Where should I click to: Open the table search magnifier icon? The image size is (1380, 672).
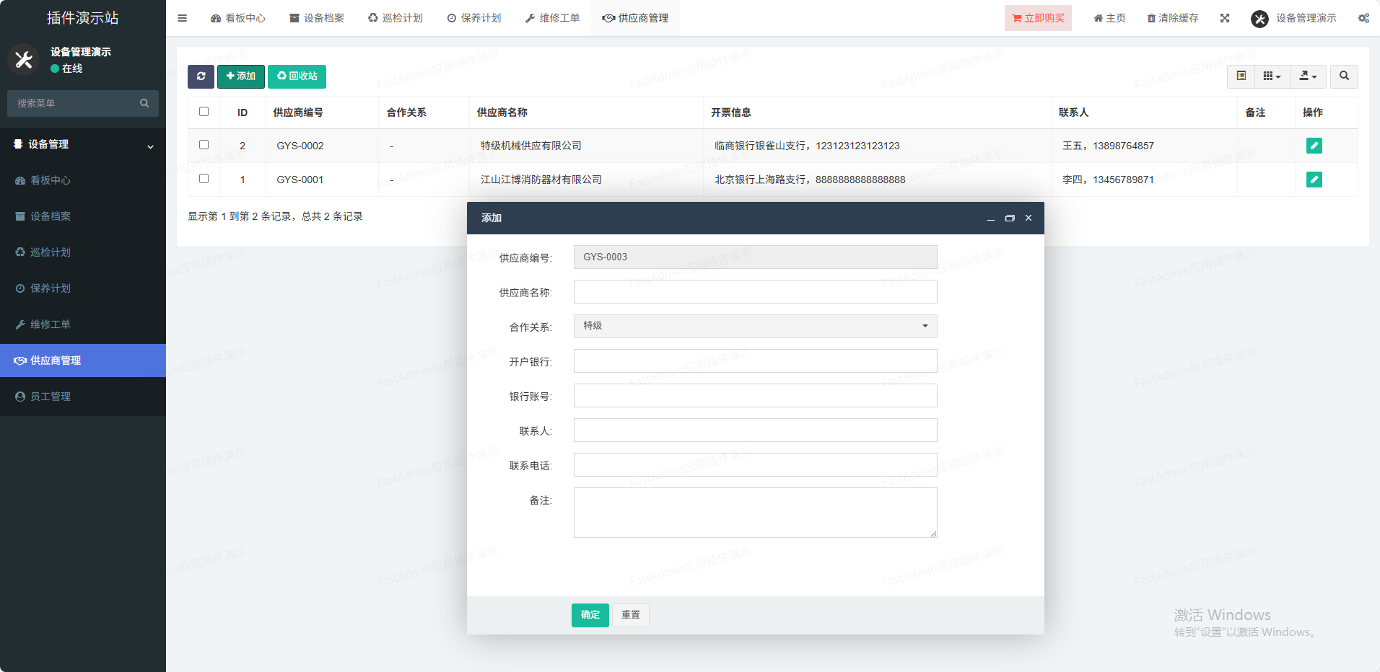[x=1344, y=76]
